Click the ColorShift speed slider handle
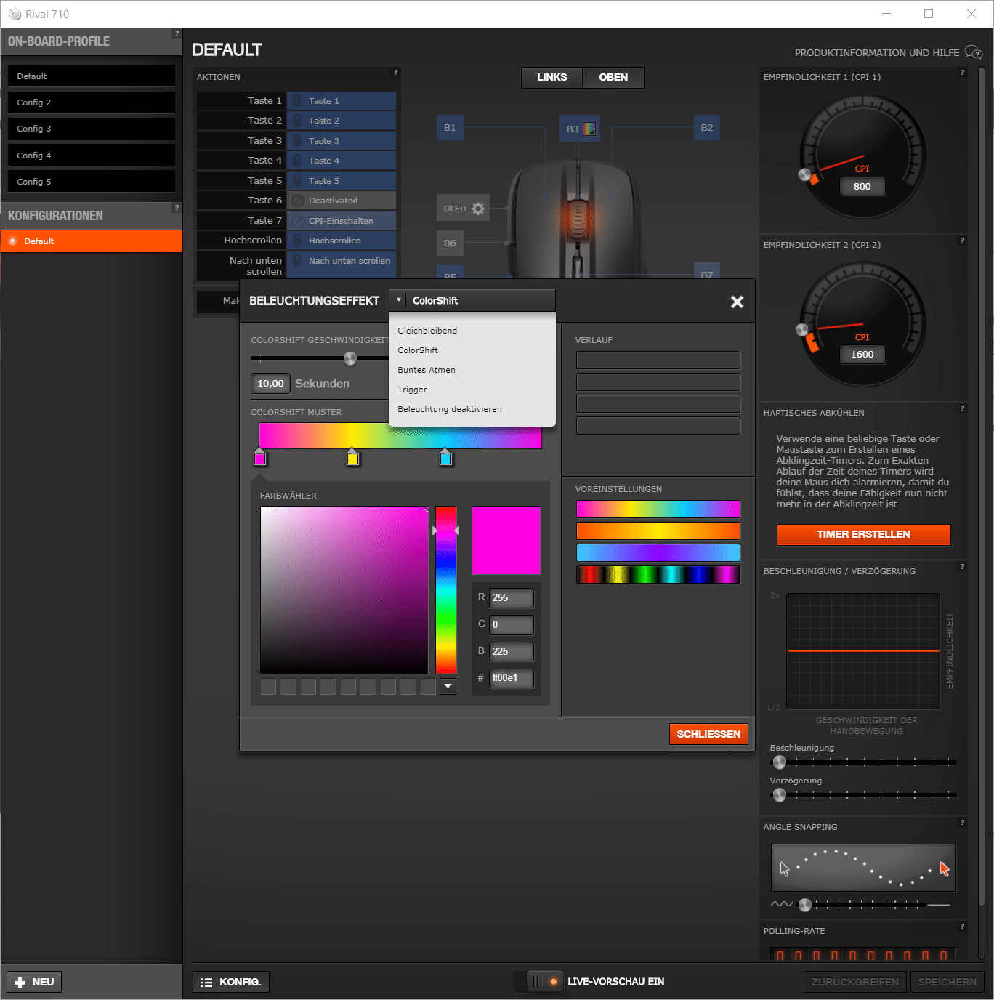 pos(350,358)
